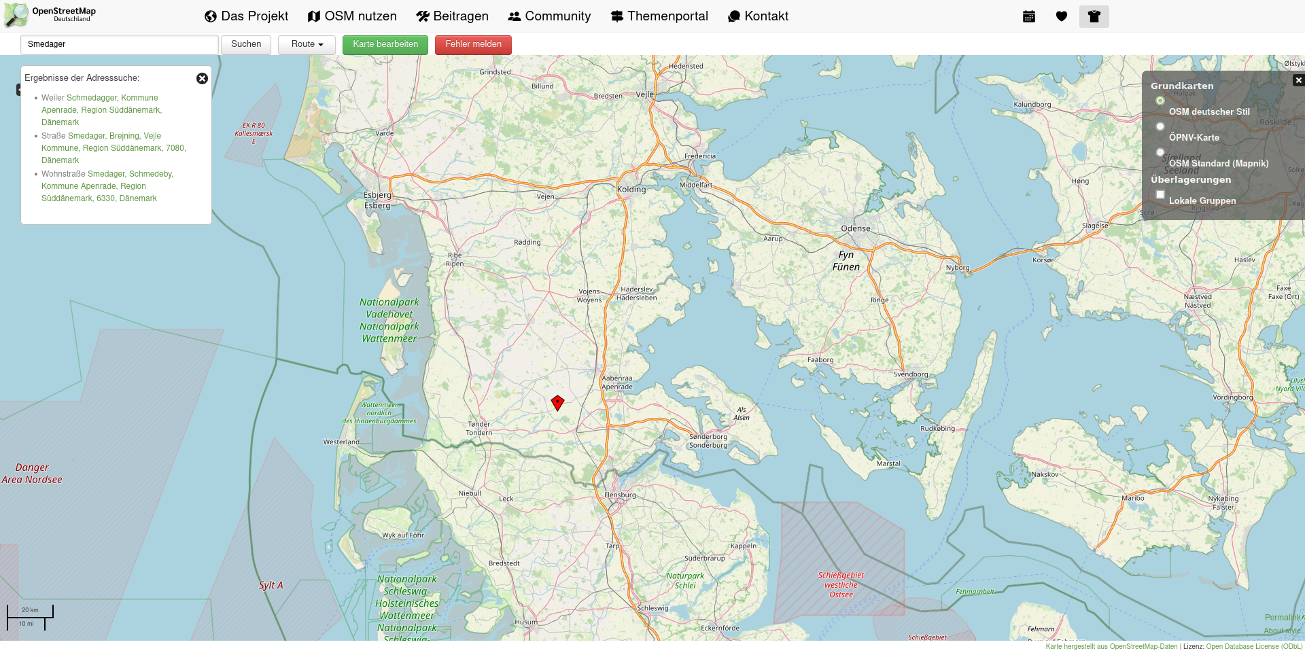Open the Community menu
The image size is (1305, 655).
click(x=549, y=16)
